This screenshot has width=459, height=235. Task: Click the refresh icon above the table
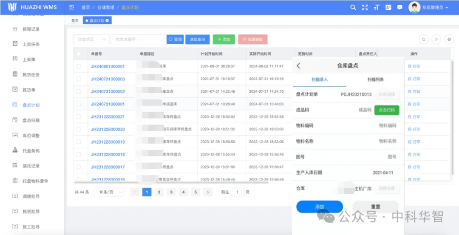pyautogui.click(x=423, y=39)
